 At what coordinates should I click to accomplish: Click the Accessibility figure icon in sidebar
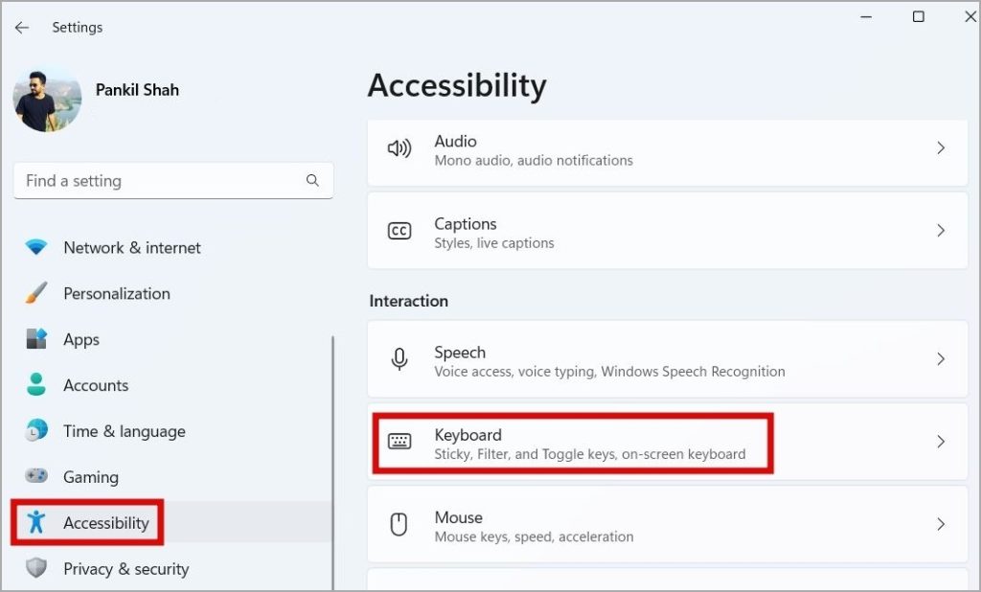tap(36, 522)
